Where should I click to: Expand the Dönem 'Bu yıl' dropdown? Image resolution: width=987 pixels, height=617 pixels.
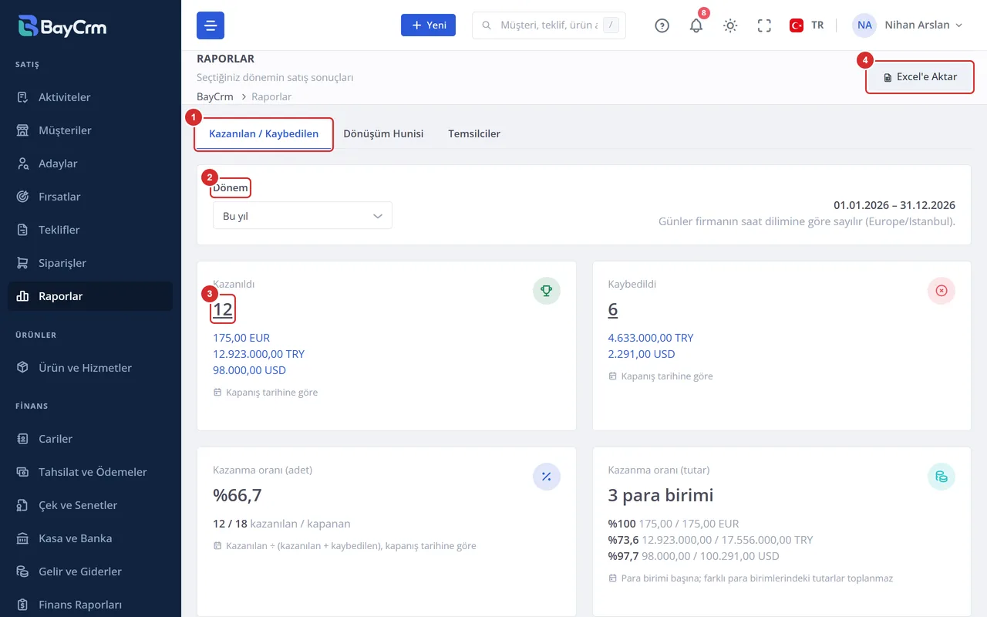coord(302,216)
